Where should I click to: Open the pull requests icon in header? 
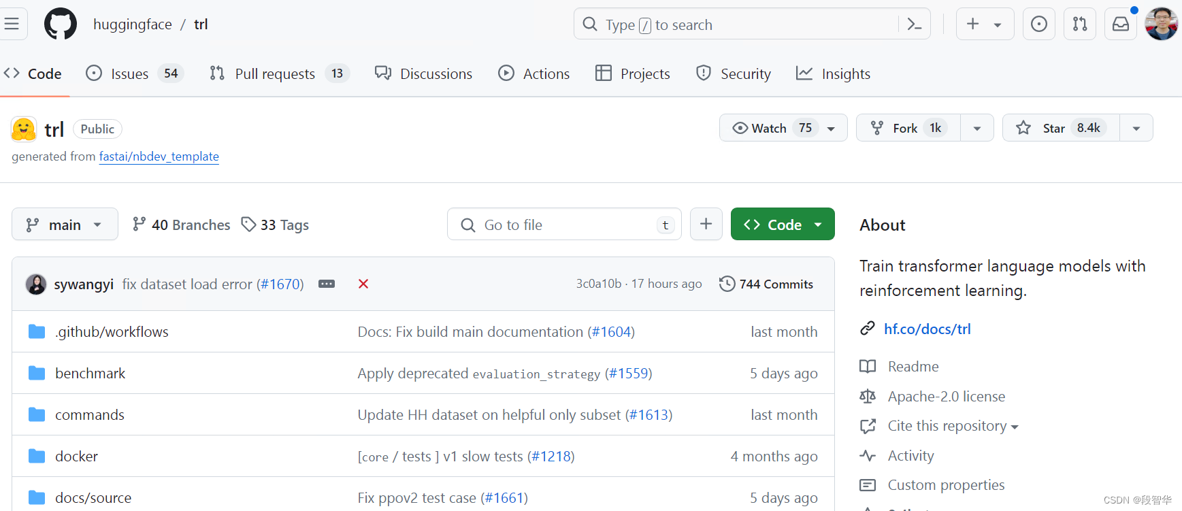pyautogui.click(x=1080, y=24)
